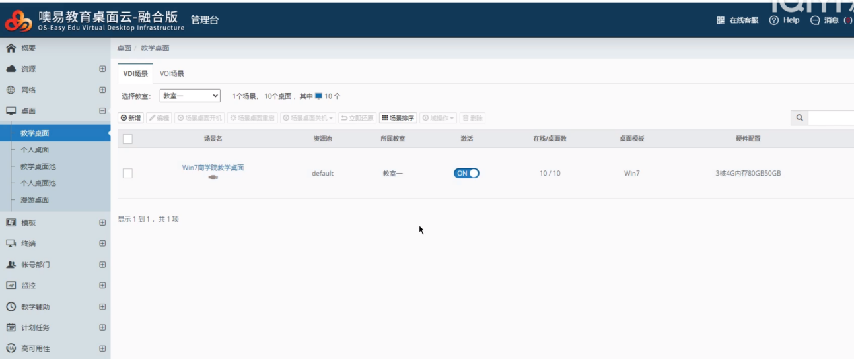Image resolution: width=854 pixels, height=359 pixels.
Task: Click the 概要 home icon in sidebar
Action: point(11,48)
